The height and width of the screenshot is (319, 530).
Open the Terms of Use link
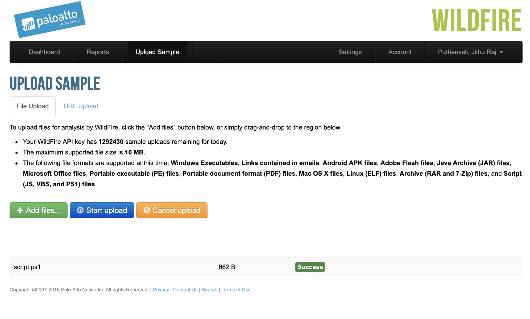236,290
